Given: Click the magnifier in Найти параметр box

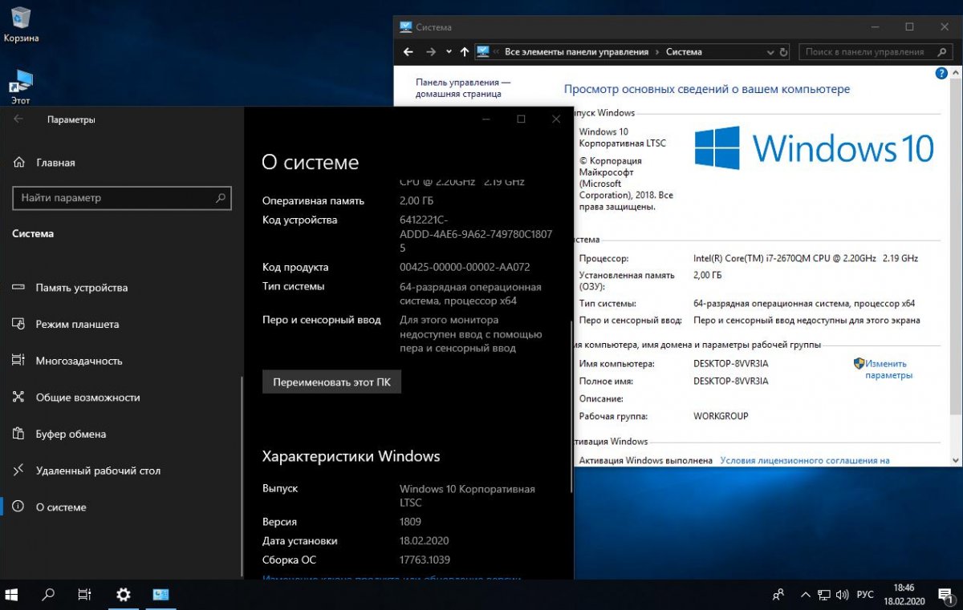Looking at the screenshot, I should (x=221, y=198).
